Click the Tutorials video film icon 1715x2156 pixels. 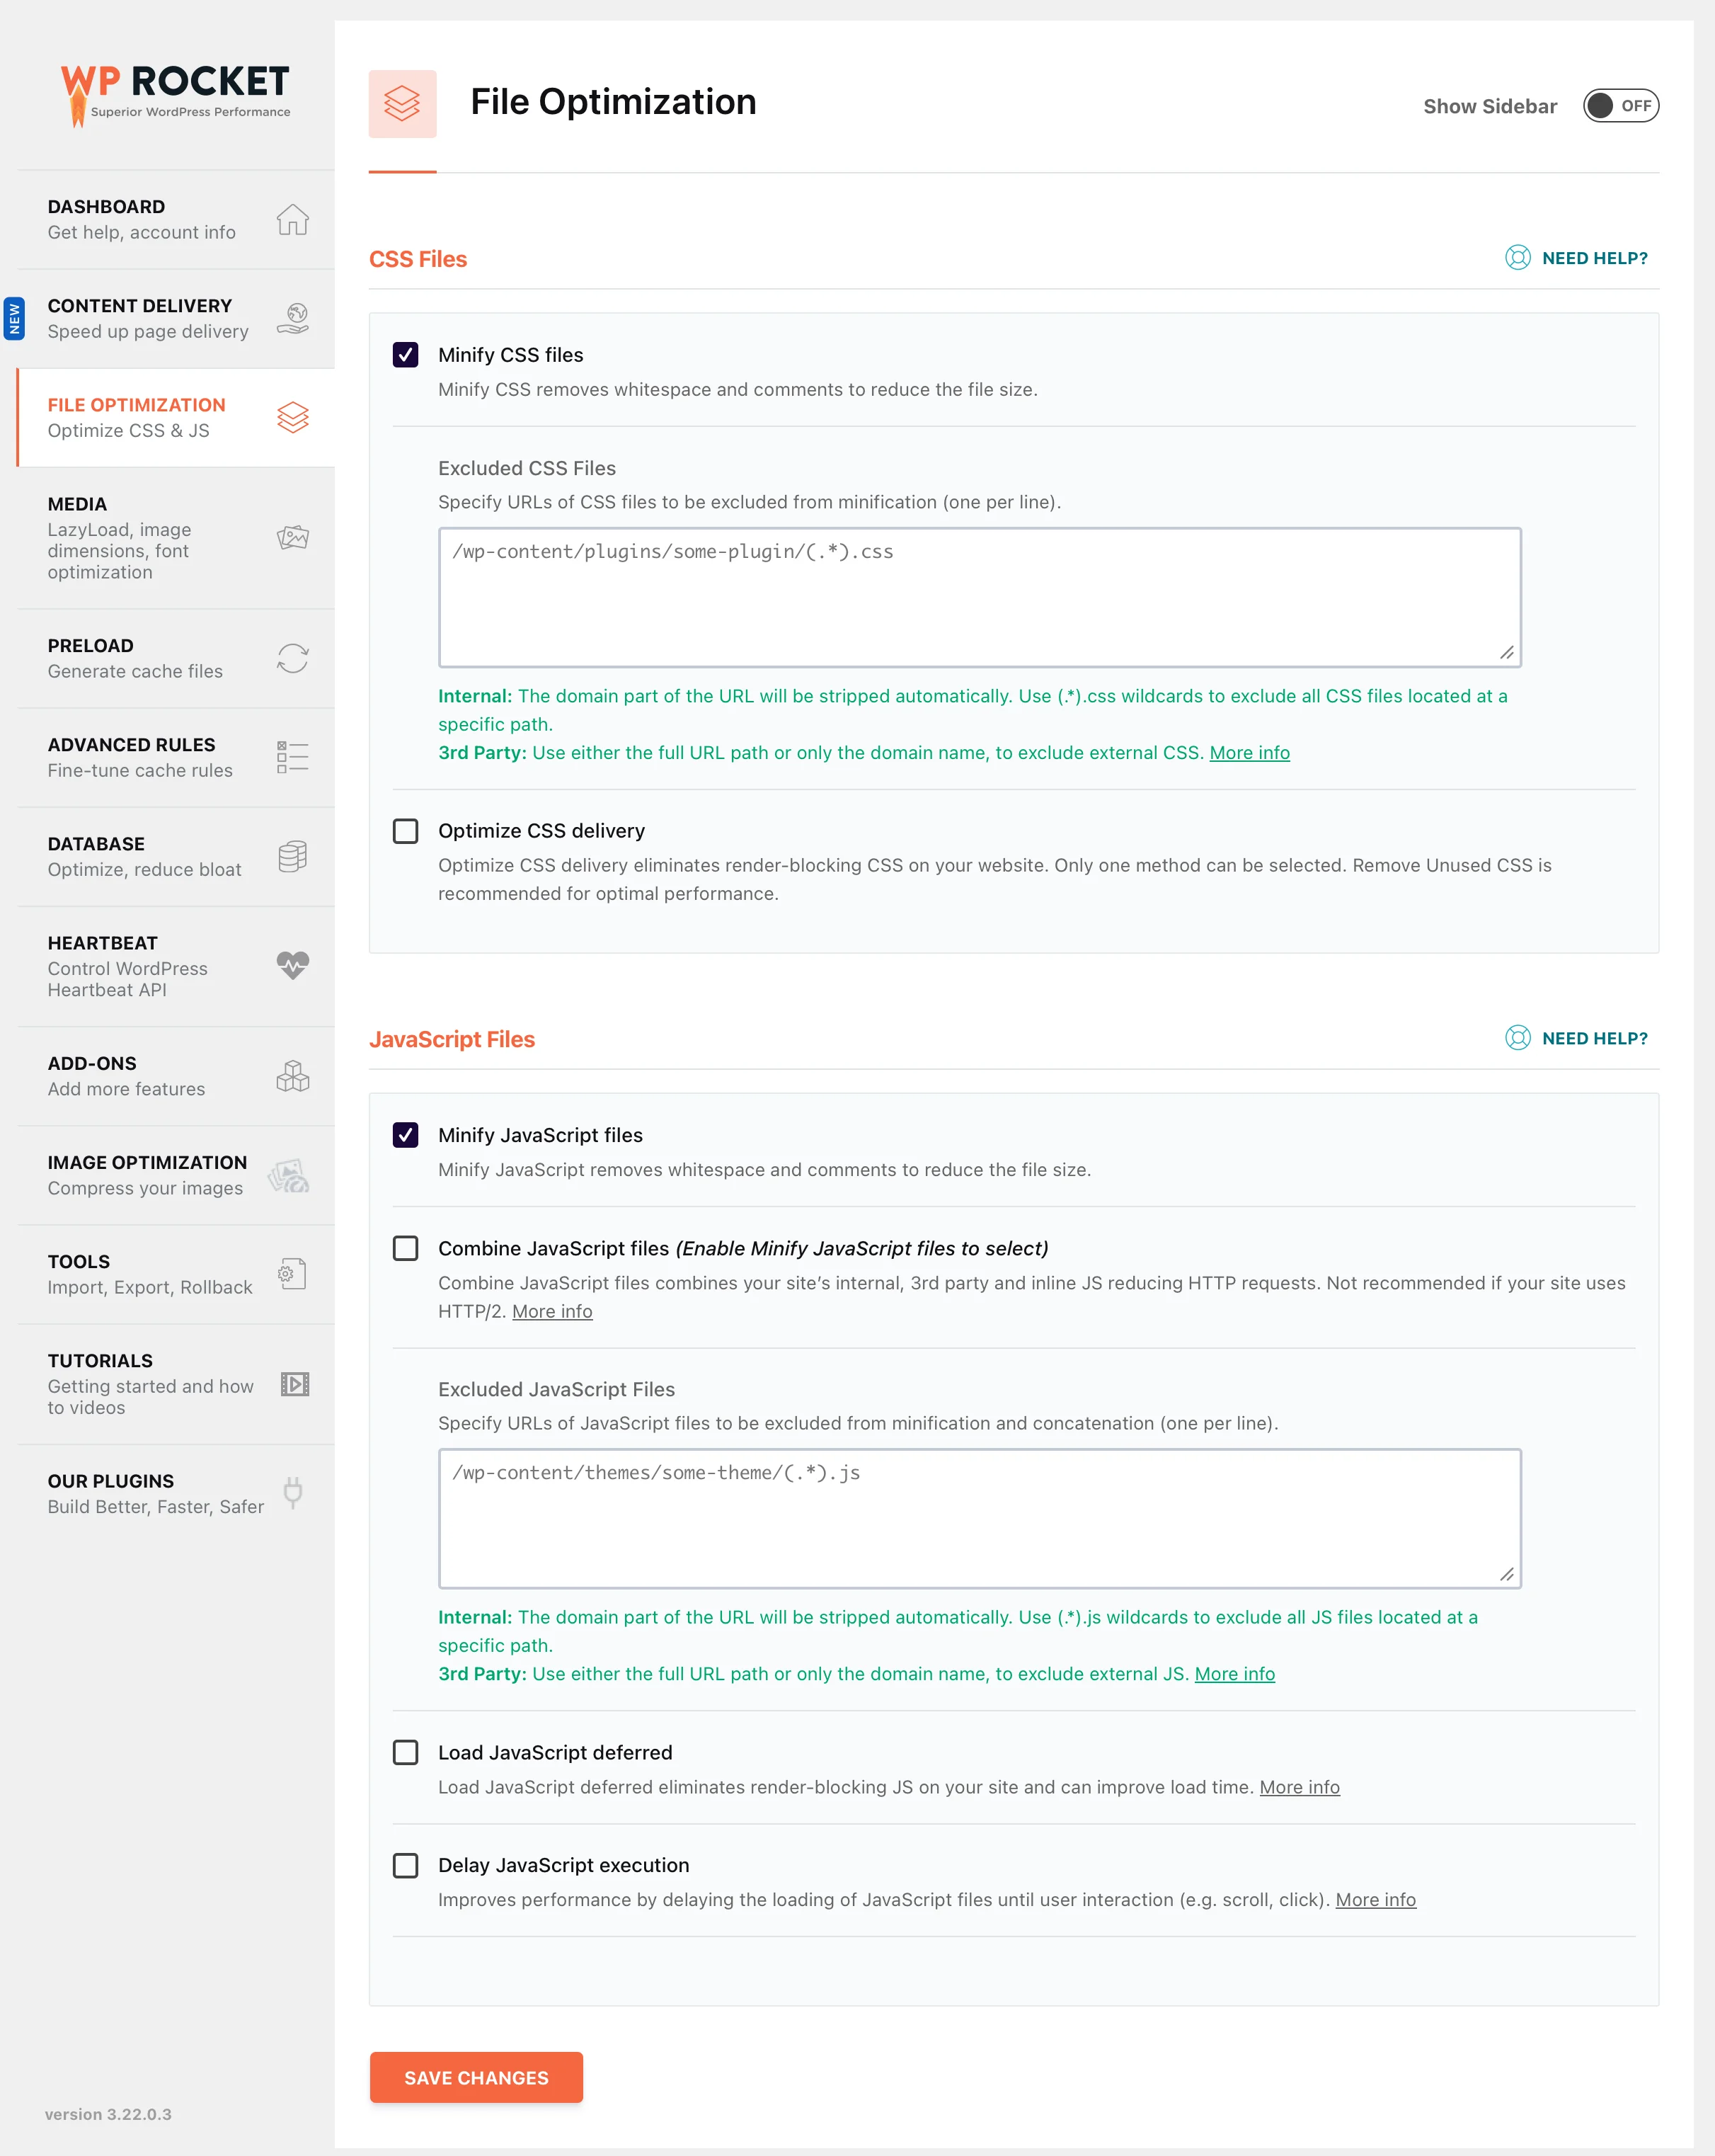(295, 1384)
